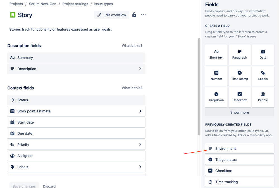Open the Projects breadcrumb link

(16, 4)
